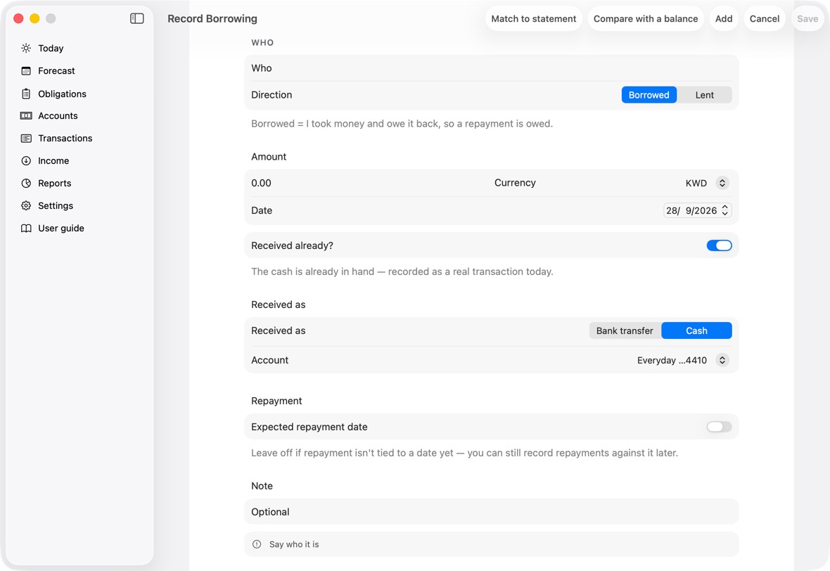The width and height of the screenshot is (830, 571).
Task: Turn off the Received already switch
Action: point(719,245)
